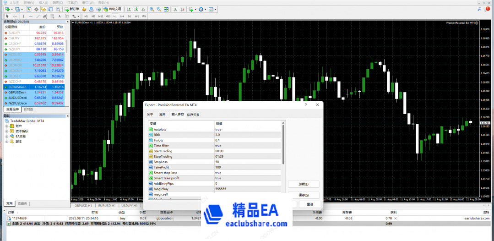Select the trendline drawing tool

[x=38, y=16]
